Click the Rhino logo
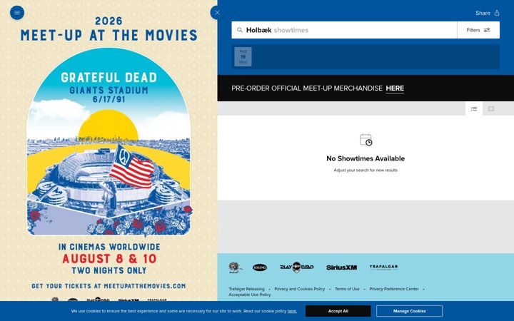514x321 pixels. tap(260, 267)
